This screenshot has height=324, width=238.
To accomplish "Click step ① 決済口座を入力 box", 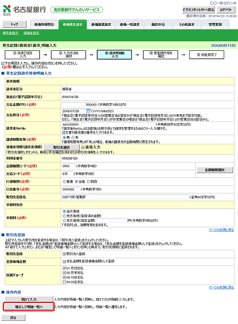I will tap(23, 54).
